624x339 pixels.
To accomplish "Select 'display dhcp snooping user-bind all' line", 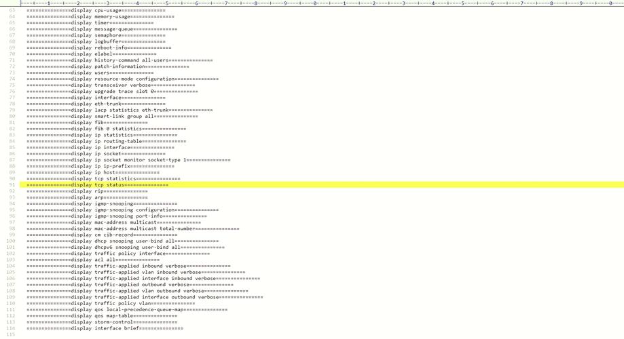I will [x=123, y=241].
